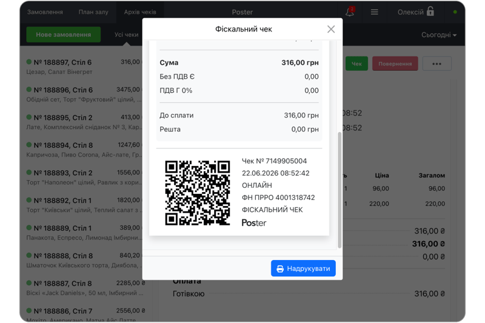Click the red Повернення button
Image resolution: width=485 pixels, height=323 pixels.
click(395, 64)
